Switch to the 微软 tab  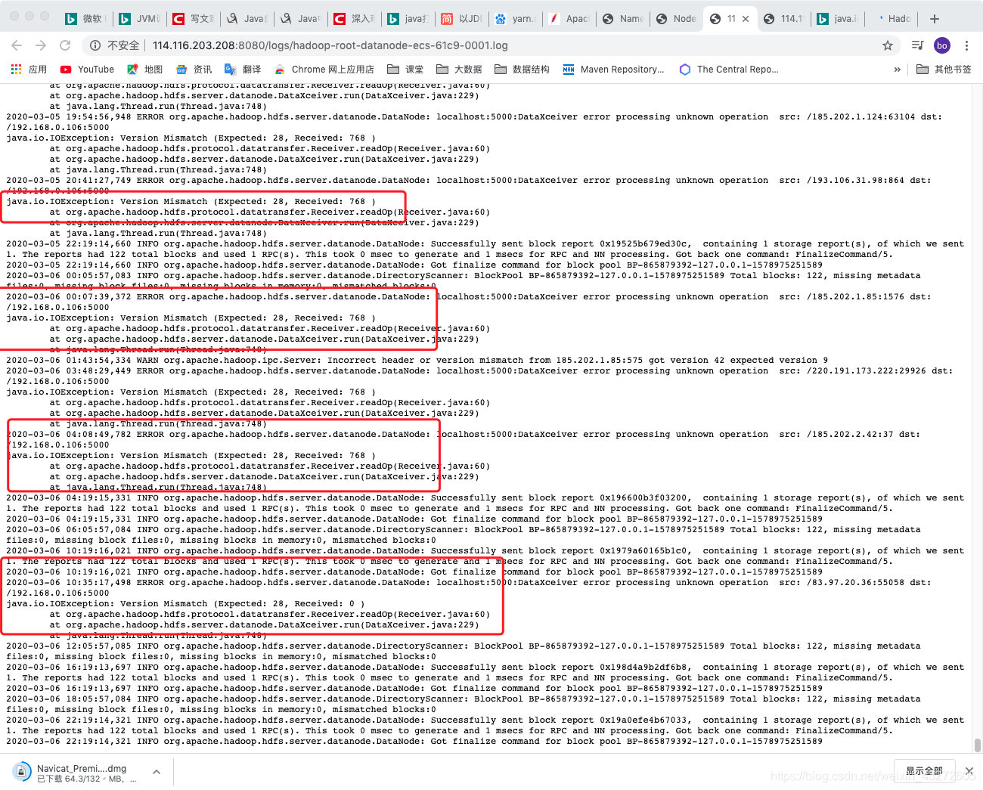pyautogui.click(x=84, y=19)
